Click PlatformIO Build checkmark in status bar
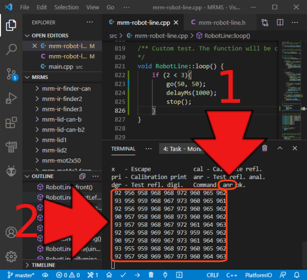The height and width of the screenshot is (280, 307). tap(122, 275)
